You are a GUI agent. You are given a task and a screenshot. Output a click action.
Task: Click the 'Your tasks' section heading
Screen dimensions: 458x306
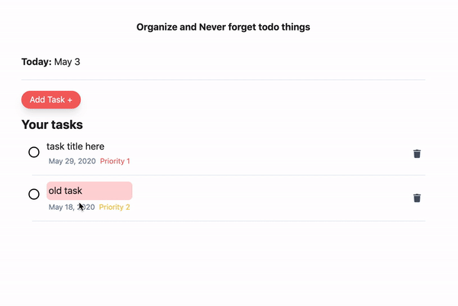tap(52, 124)
